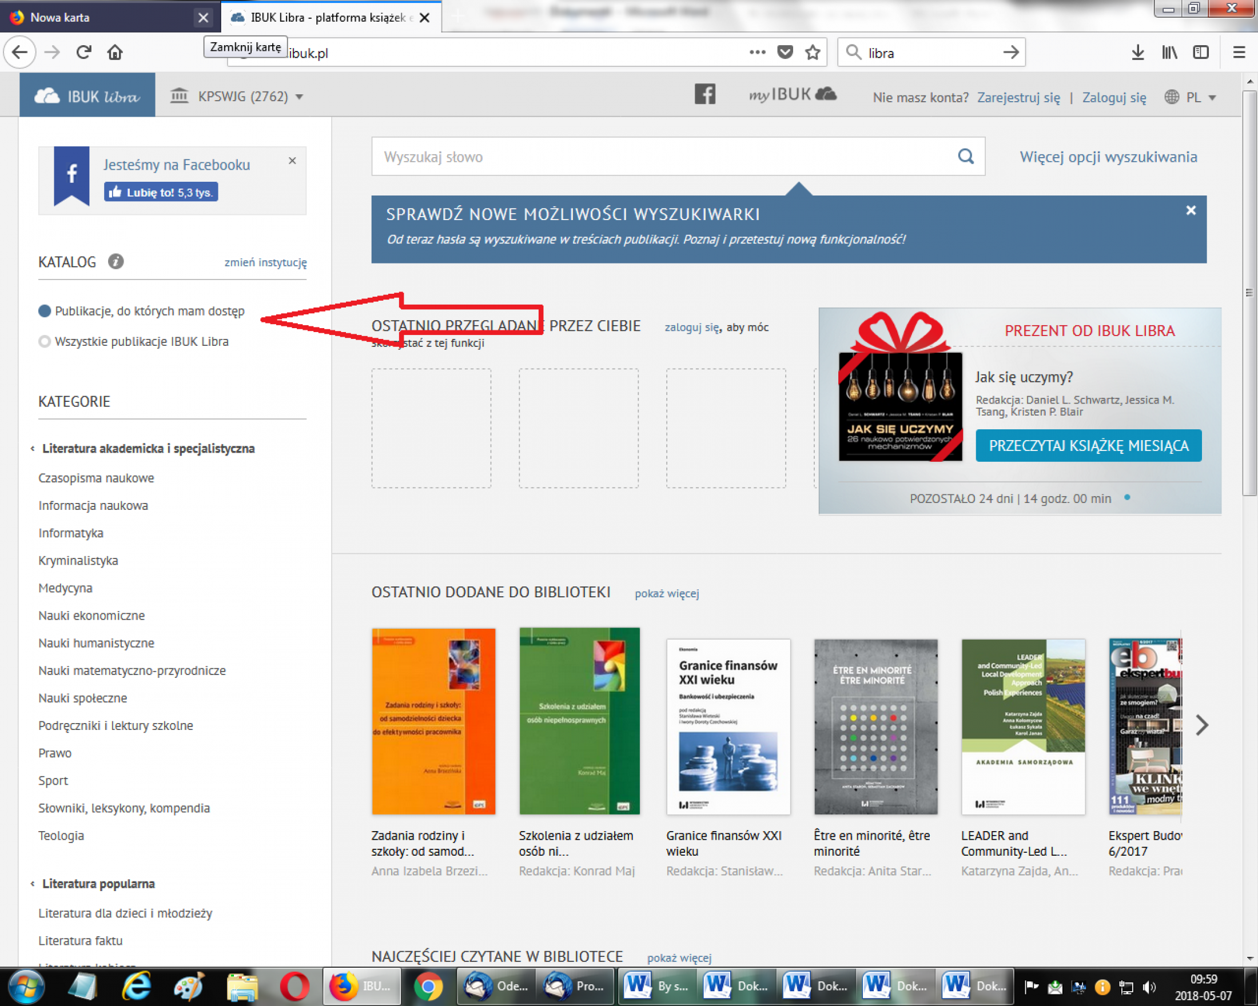1258x1006 pixels.
Task: Launch Internet Explorer from the taskbar
Action: pos(136,987)
